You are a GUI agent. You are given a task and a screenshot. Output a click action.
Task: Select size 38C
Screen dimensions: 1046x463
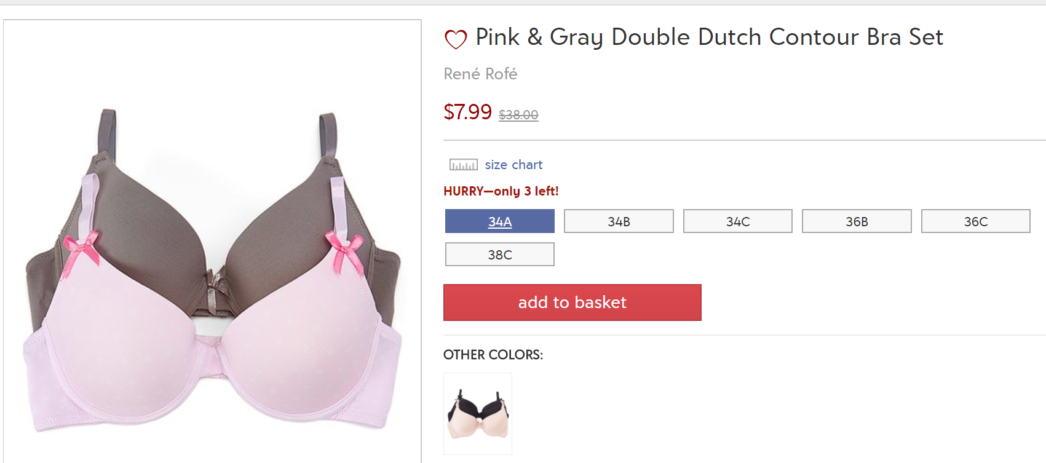coord(499,255)
